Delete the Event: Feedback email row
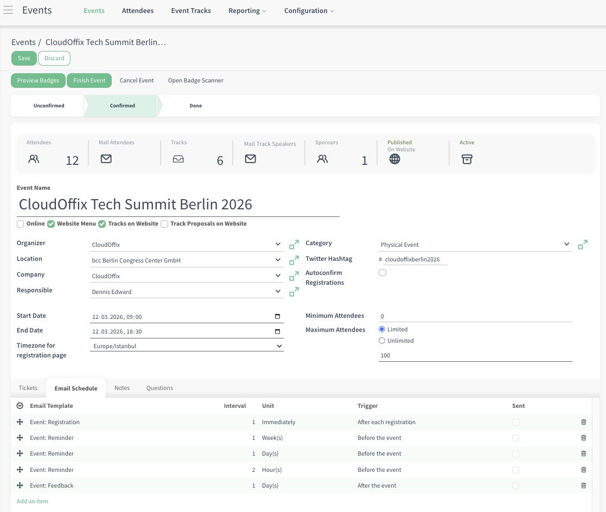Image resolution: width=606 pixels, height=512 pixels. click(584, 485)
